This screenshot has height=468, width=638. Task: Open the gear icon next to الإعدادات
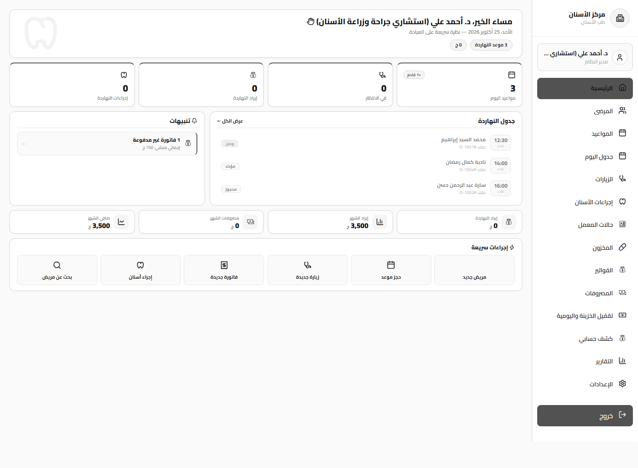[622, 384]
